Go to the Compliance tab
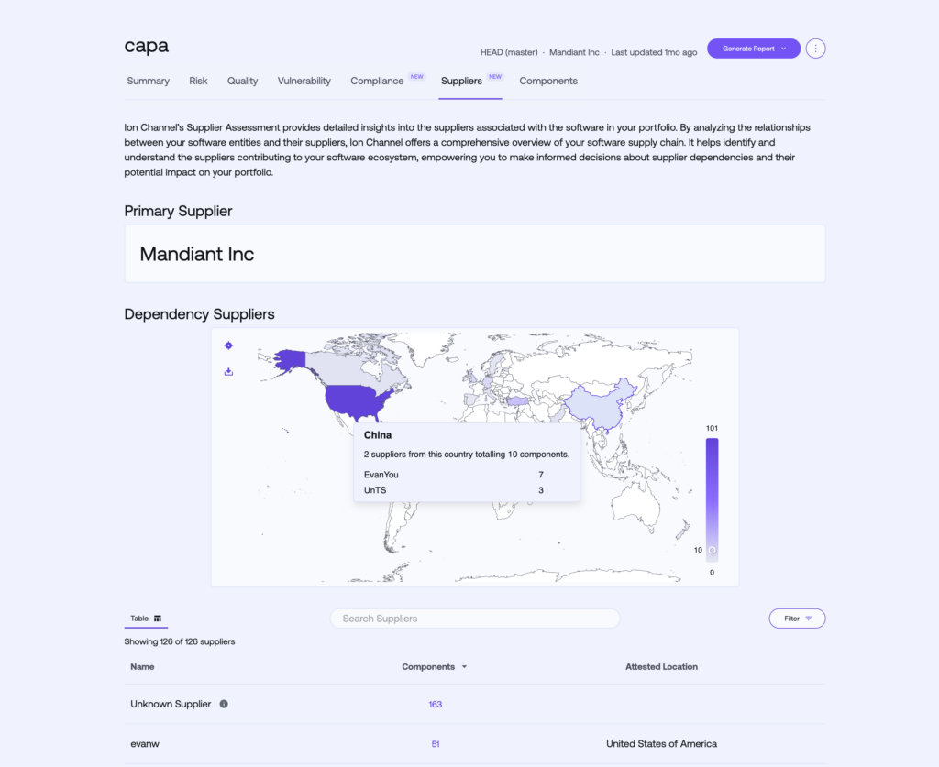 377,81
